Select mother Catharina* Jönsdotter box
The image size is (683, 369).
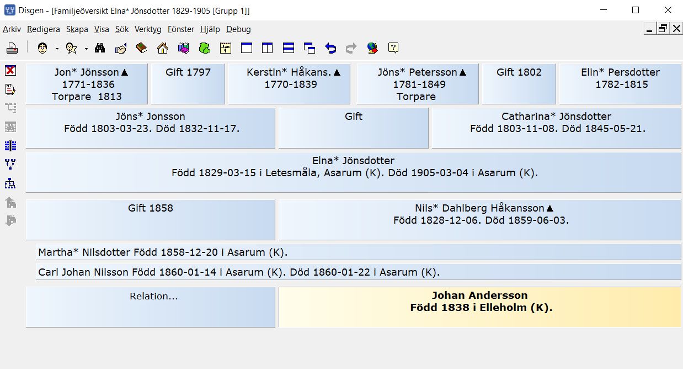(x=557, y=128)
